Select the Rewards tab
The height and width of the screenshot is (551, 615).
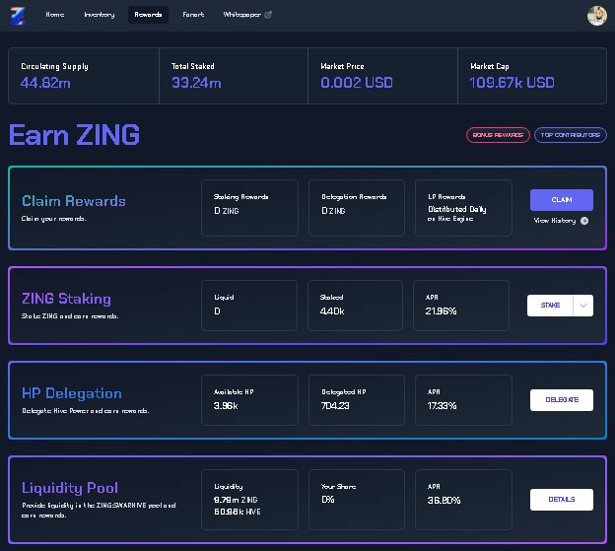click(148, 15)
